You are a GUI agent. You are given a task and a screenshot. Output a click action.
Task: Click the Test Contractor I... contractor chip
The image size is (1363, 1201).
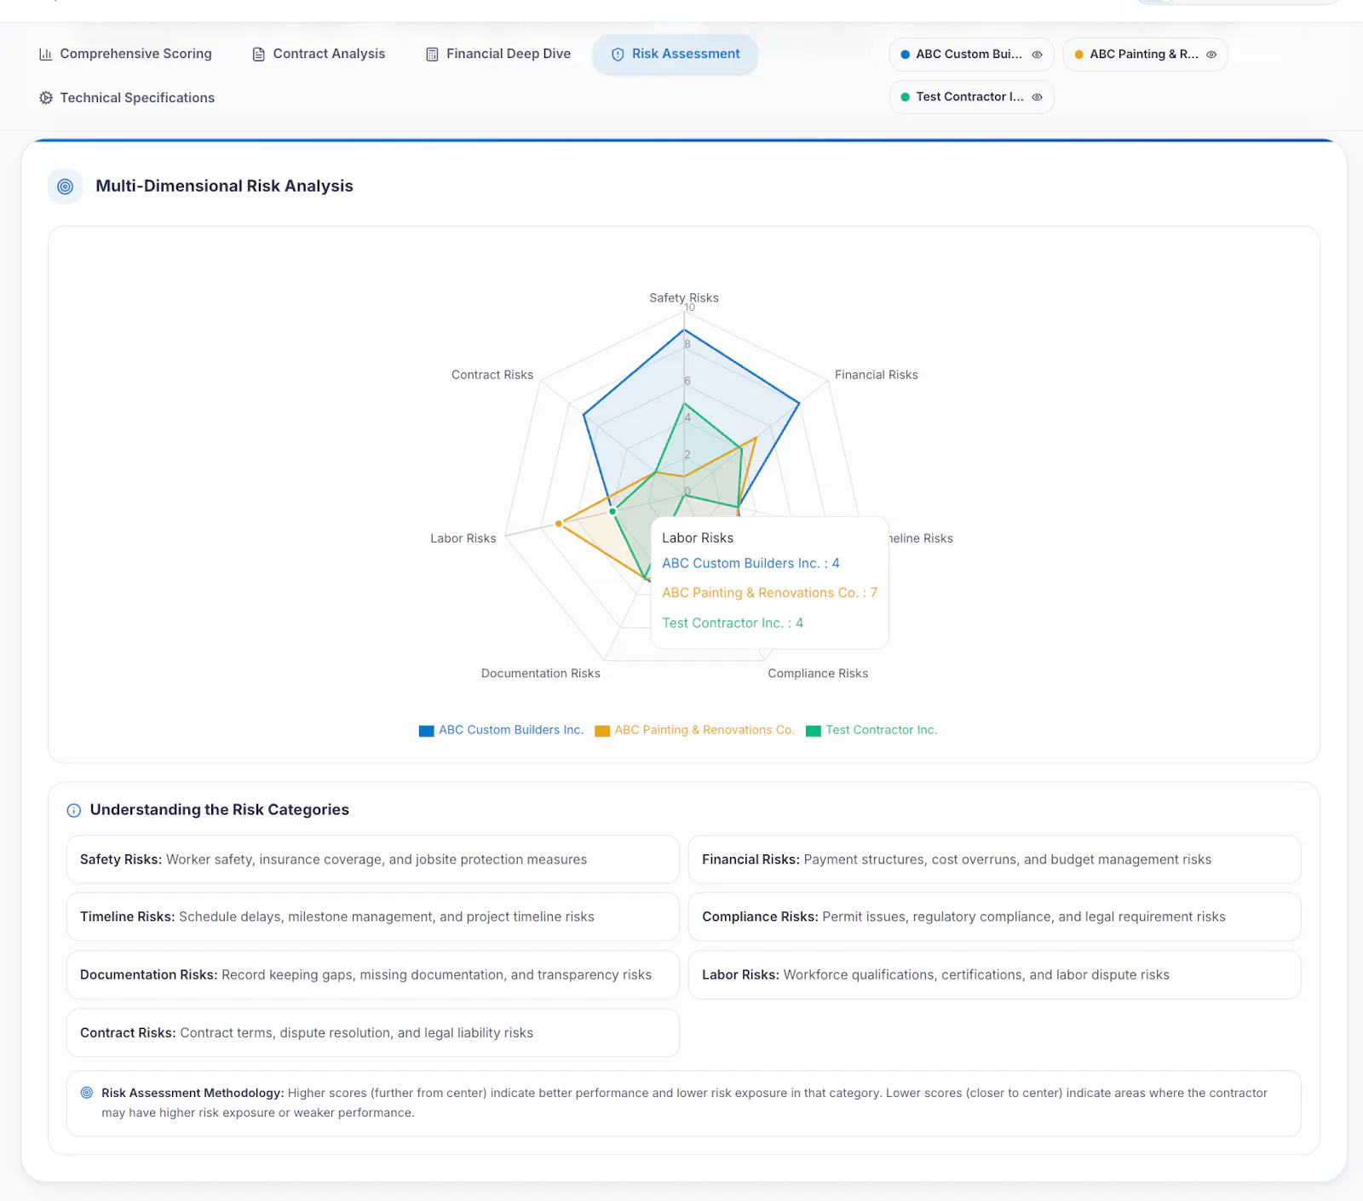[x=972, y=97]
